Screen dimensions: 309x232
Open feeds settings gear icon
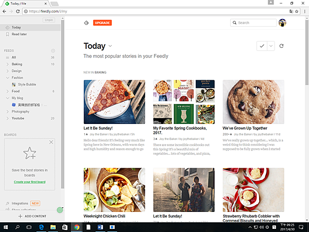(53, 51)
